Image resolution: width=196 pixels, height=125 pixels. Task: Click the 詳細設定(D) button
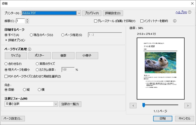(113, 13)
